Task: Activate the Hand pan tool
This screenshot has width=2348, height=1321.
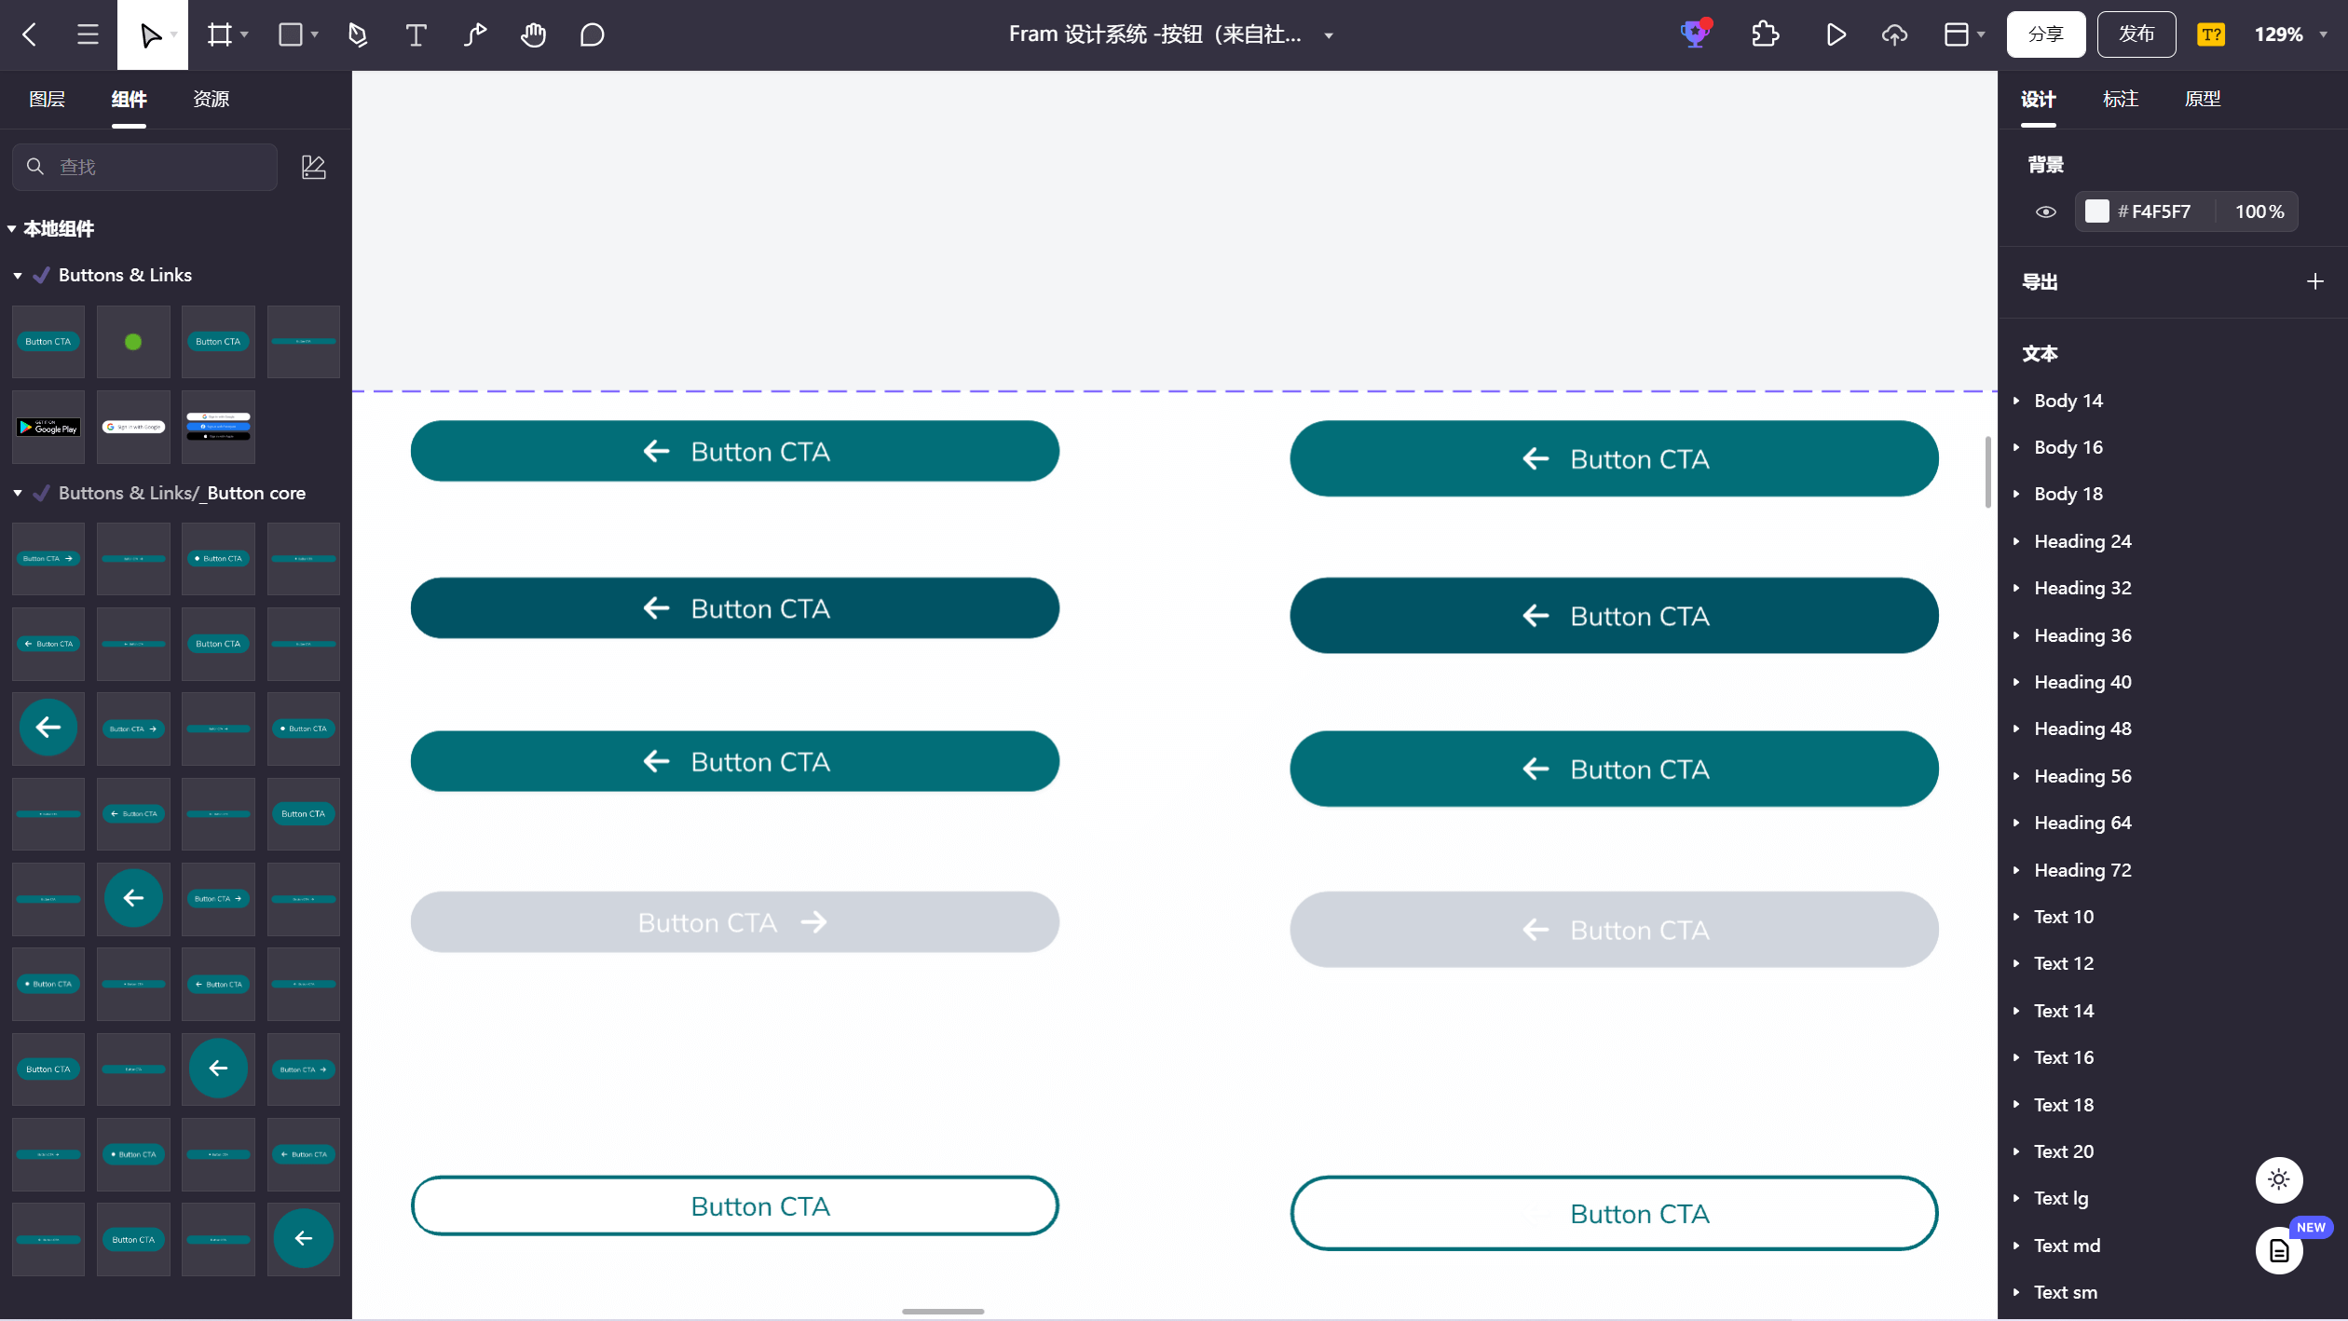Action: pyautogui.click(x=533, y=35)
